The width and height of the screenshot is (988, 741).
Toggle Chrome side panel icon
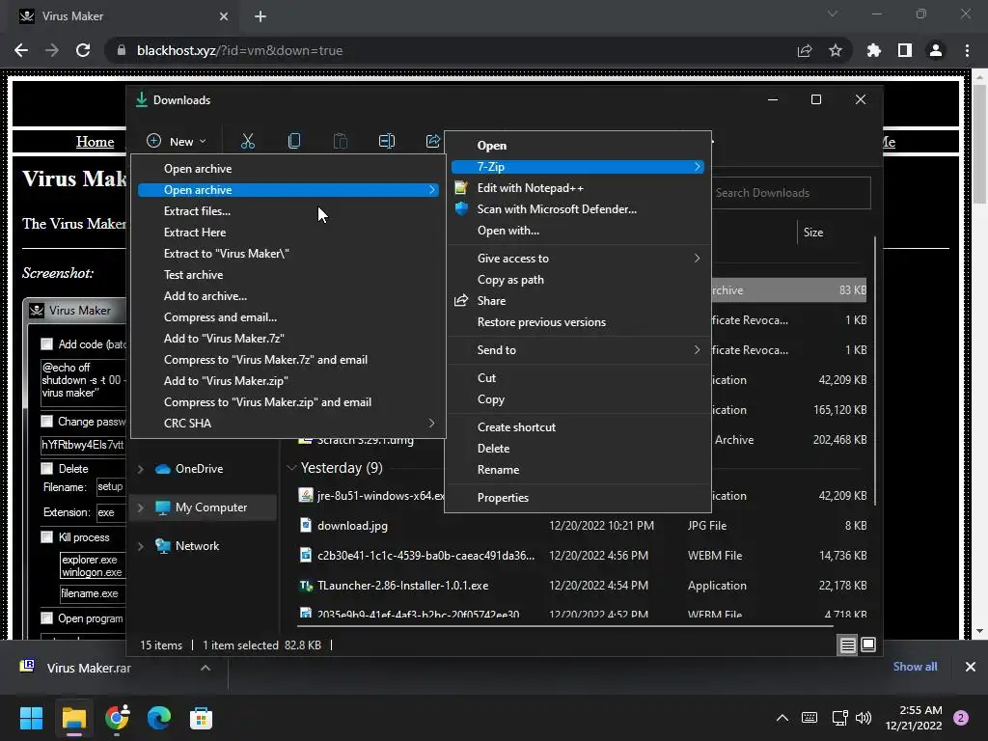pyautogui.click(x=905, y=50)
